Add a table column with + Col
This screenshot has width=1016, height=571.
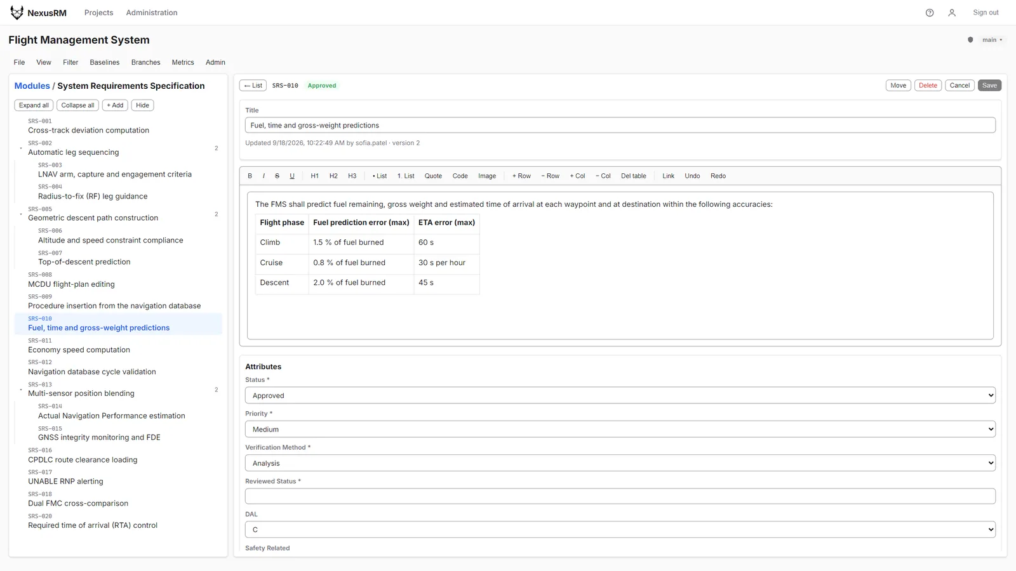[578, 176]
